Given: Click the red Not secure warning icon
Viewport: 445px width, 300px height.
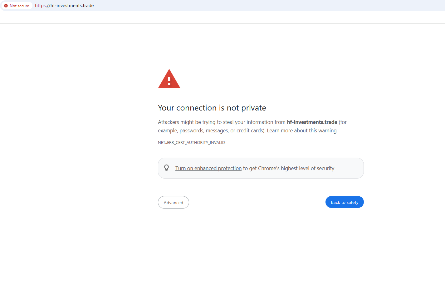Looking at the screenshot, I should coord(6,6).
